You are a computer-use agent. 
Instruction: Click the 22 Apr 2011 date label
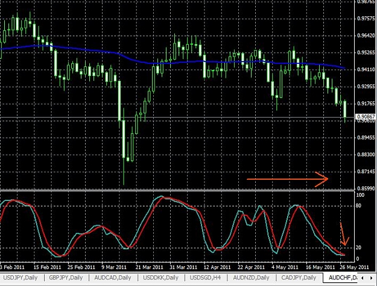(x=252, y=267)
